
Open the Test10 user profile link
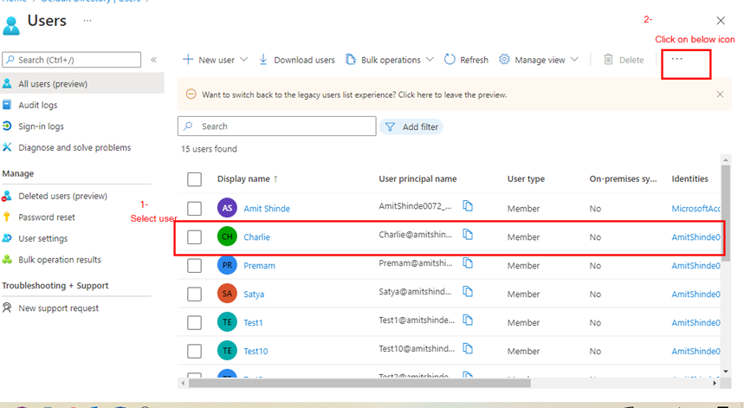point(256,351)
